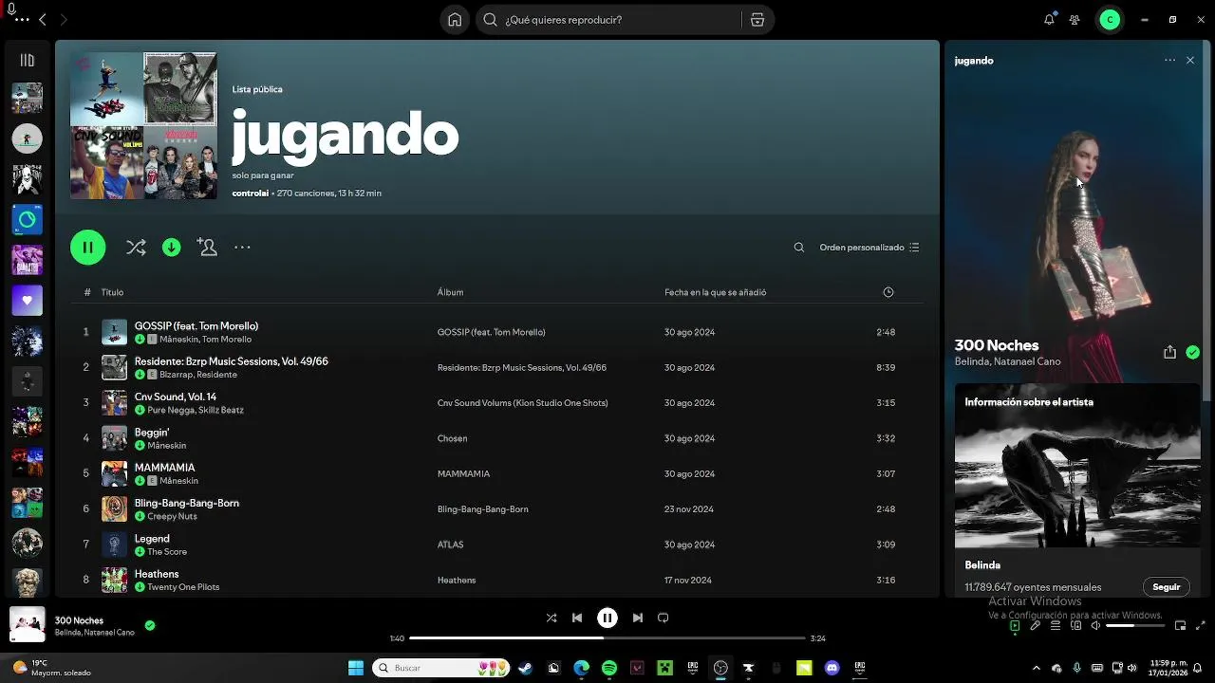This screenshot has height=683, width=1215.
Task: Follow Belinda with the Seguir button
Action: [1167, 587]
